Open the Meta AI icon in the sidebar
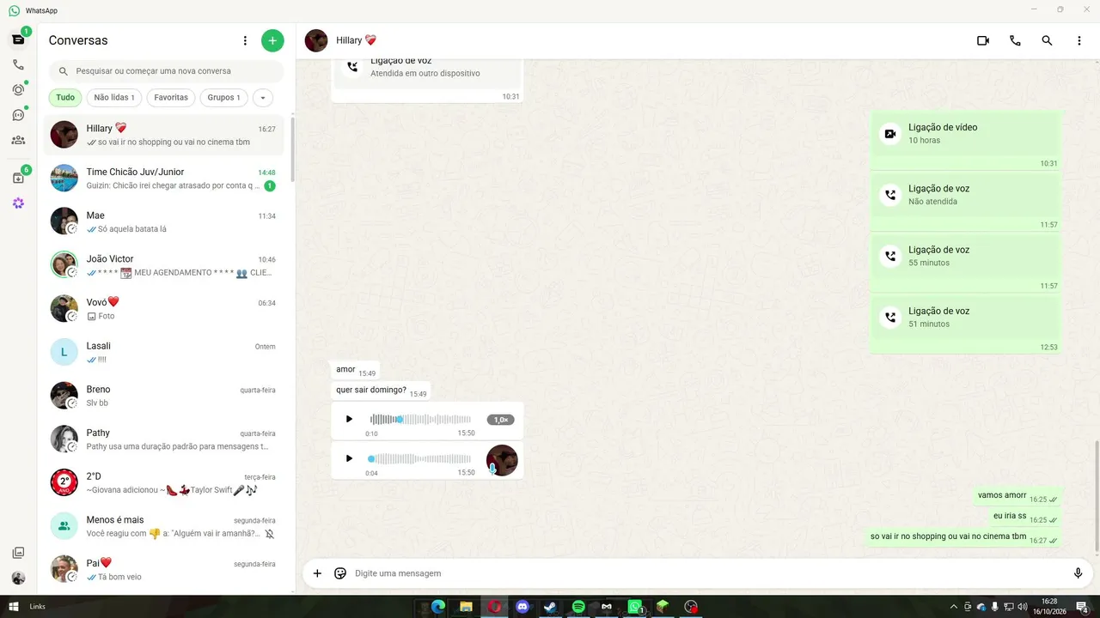This screenshot has height=618, width=1100. [18, 203]
